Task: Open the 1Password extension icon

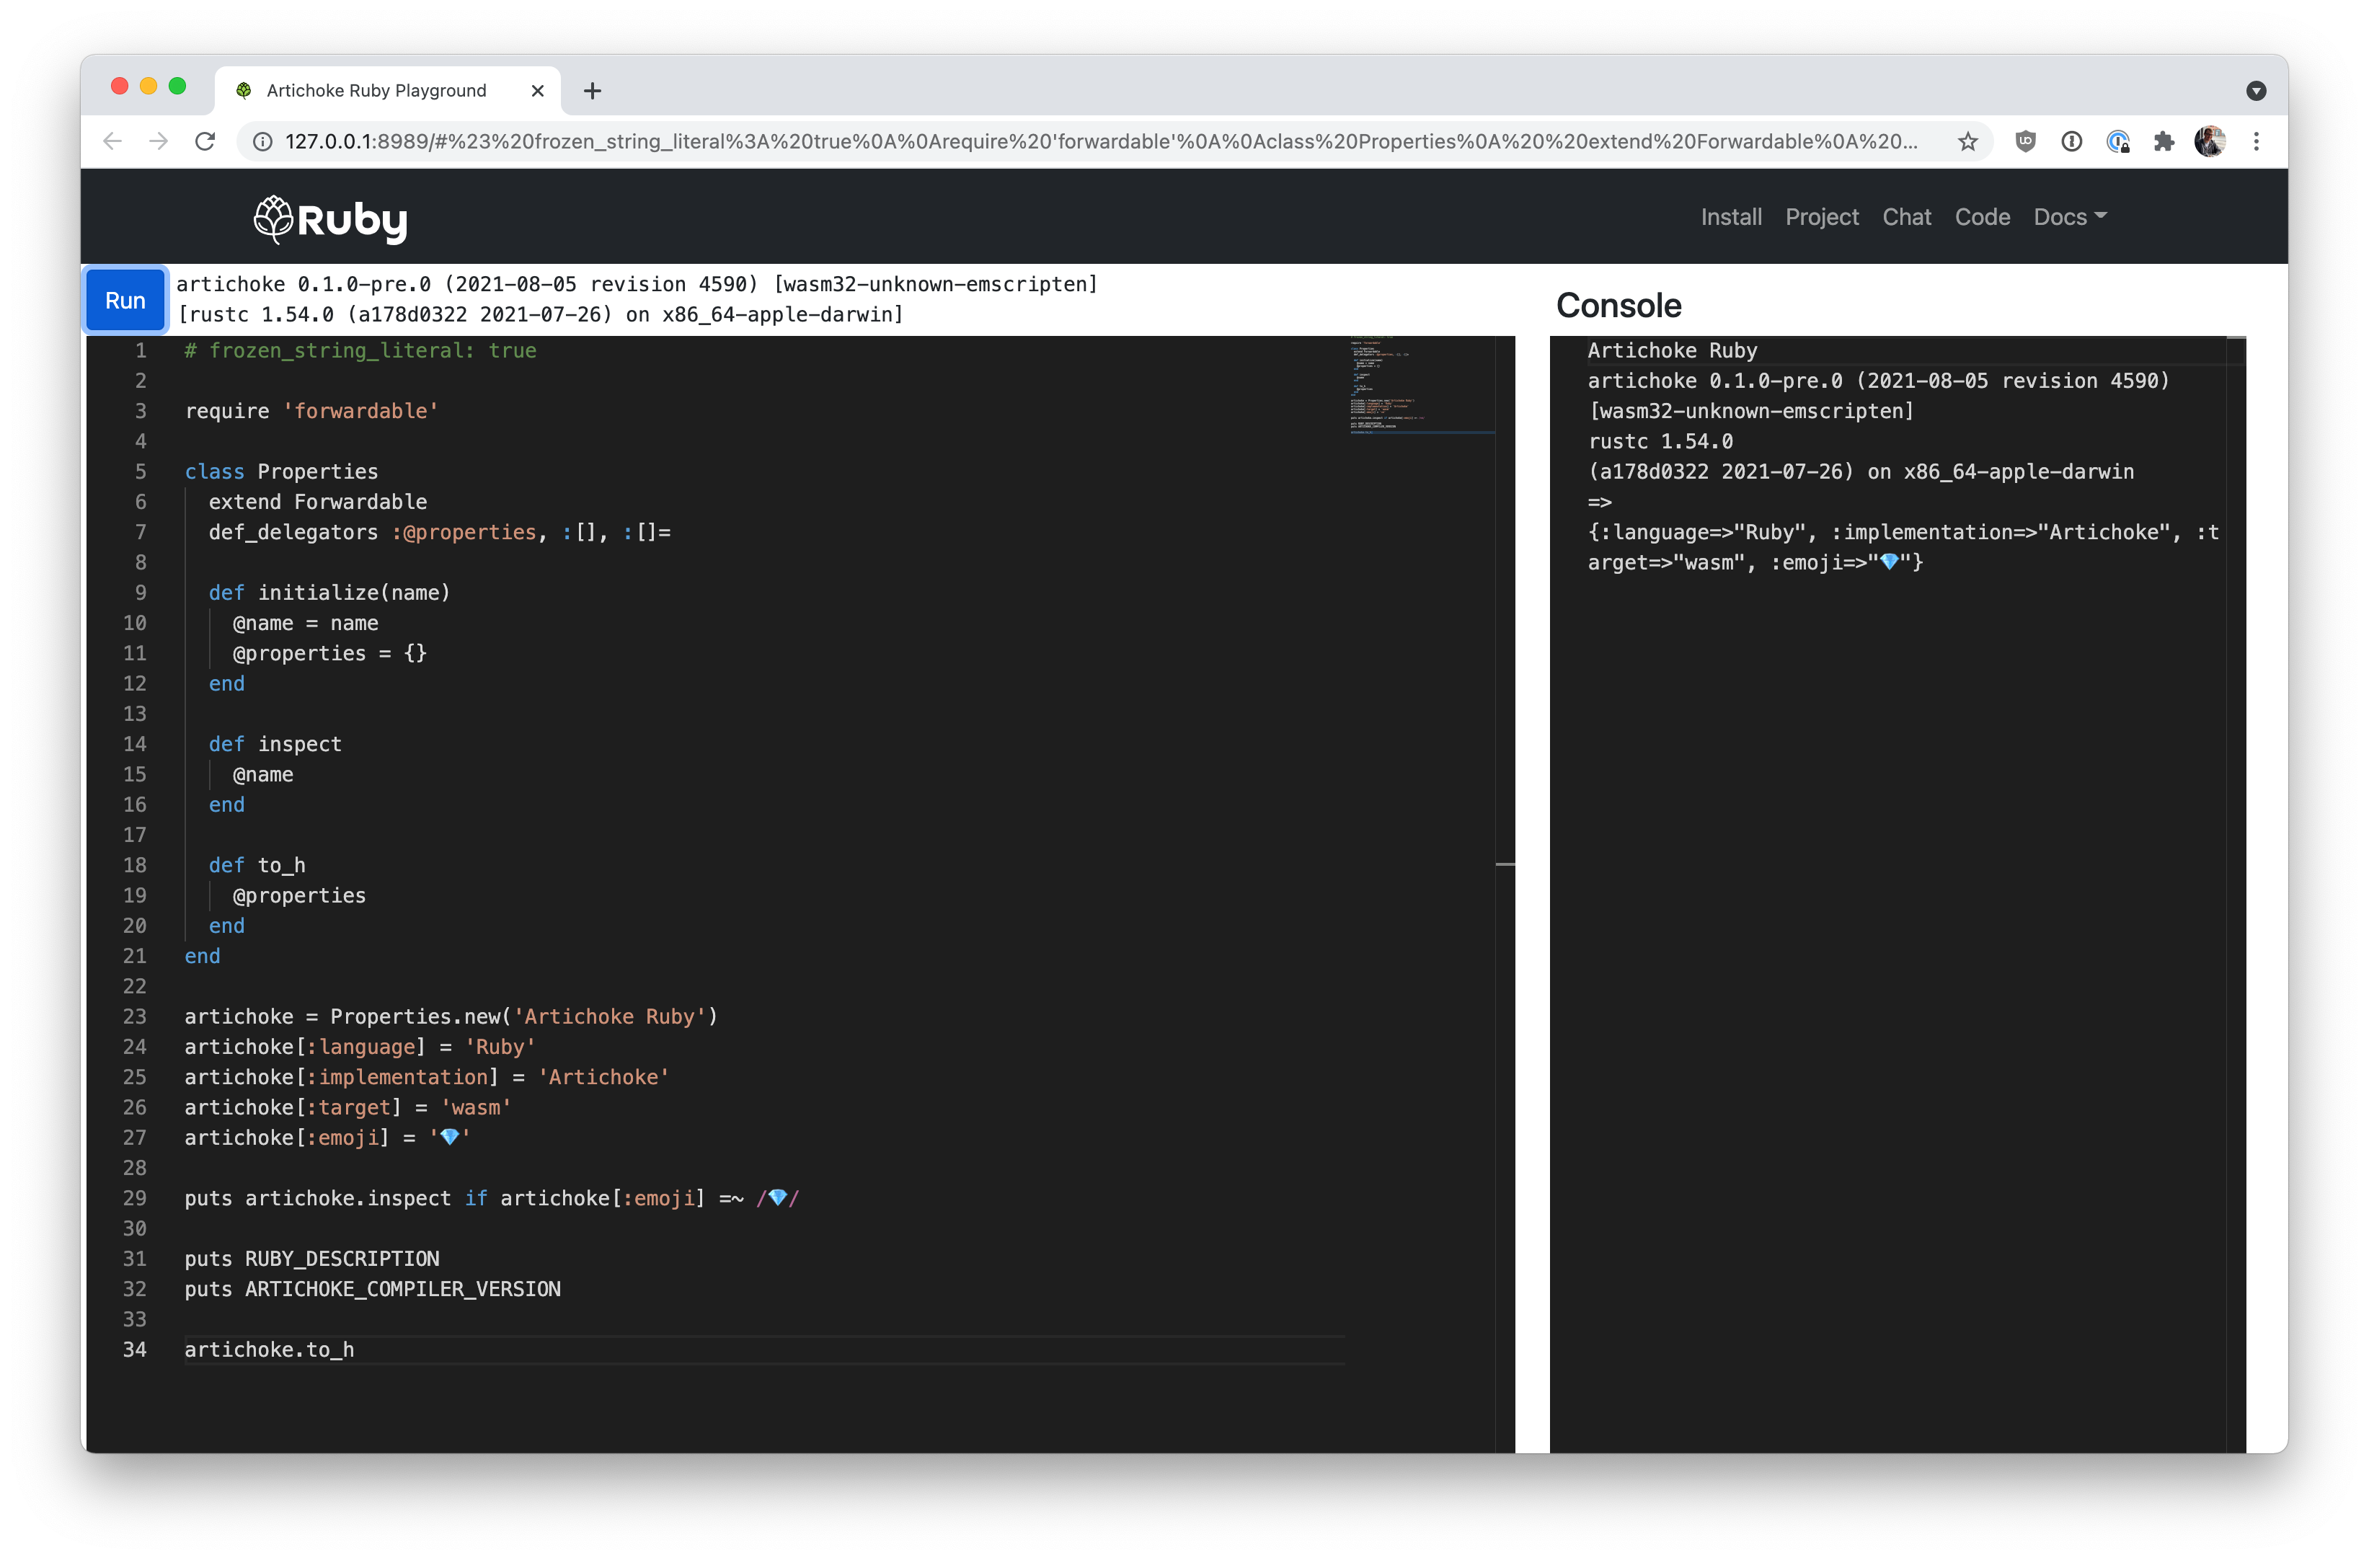Action: [2071, 141]
